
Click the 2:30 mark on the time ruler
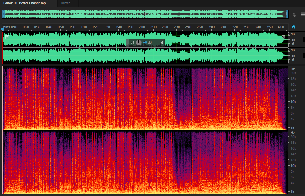click(x=177, y=27)
